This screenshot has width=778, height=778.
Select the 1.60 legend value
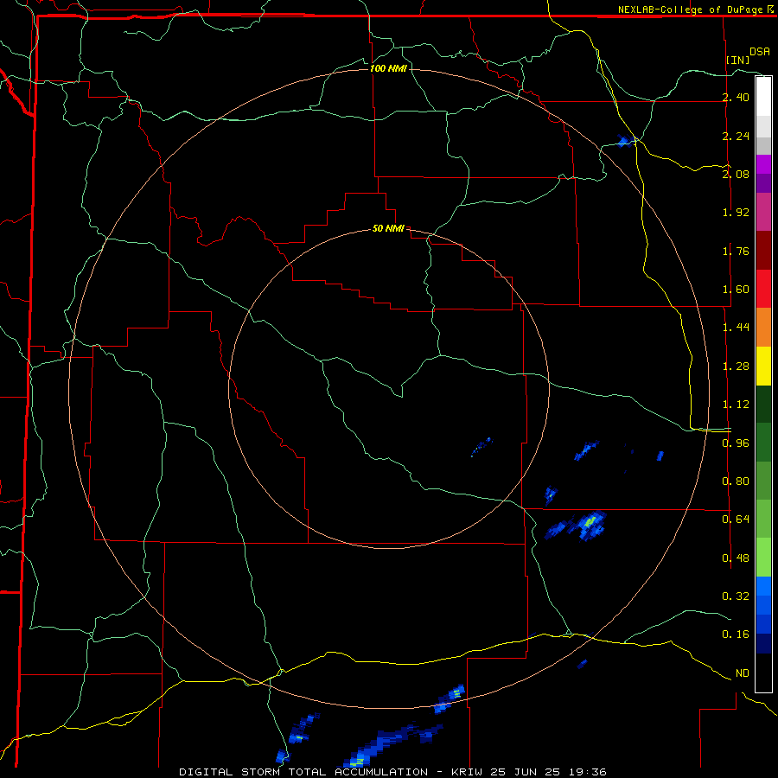tap(736, 290)
